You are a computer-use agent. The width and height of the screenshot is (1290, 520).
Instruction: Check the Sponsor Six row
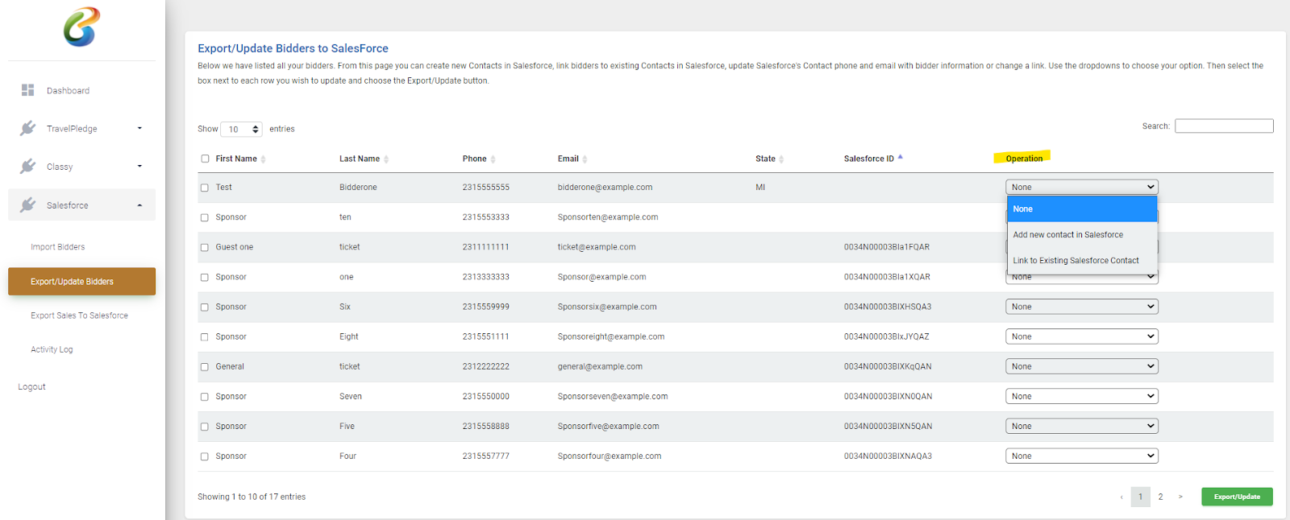click(x=205, y=307)
